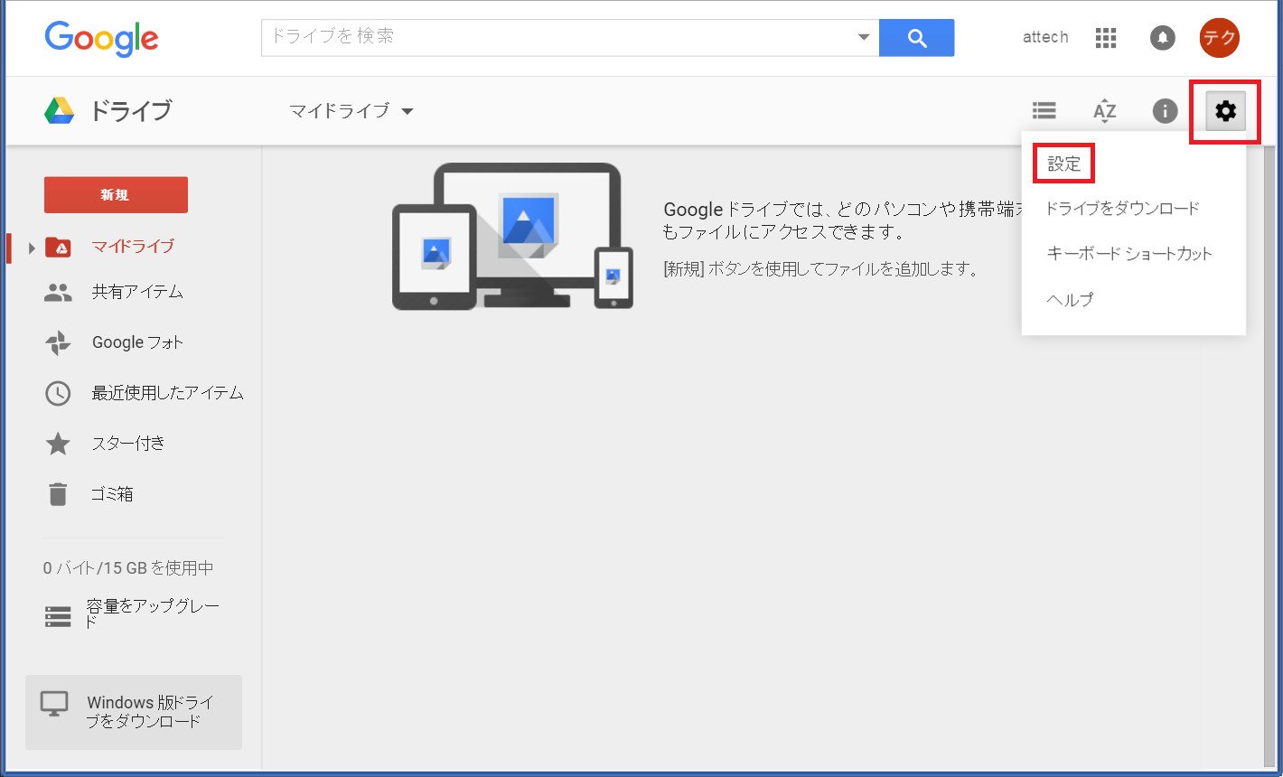This screenshot has height=777, width=1283.
Task: View スター付き items
Action: [x=128, y=444]
